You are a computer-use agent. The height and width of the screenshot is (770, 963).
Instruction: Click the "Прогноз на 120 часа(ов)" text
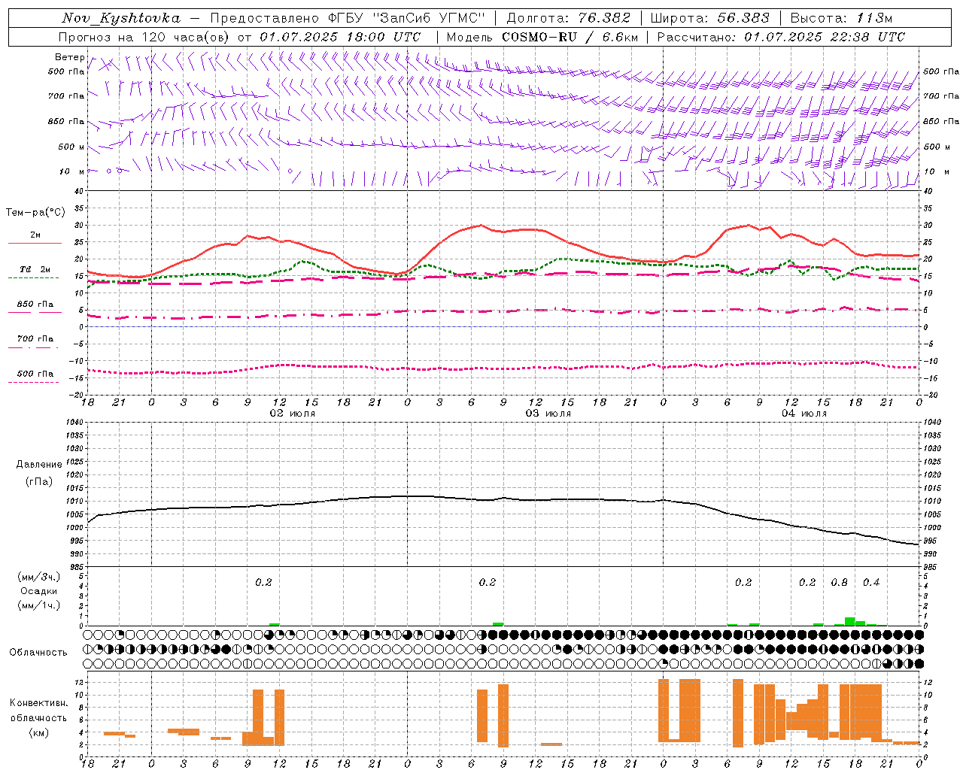coord(144,37)
